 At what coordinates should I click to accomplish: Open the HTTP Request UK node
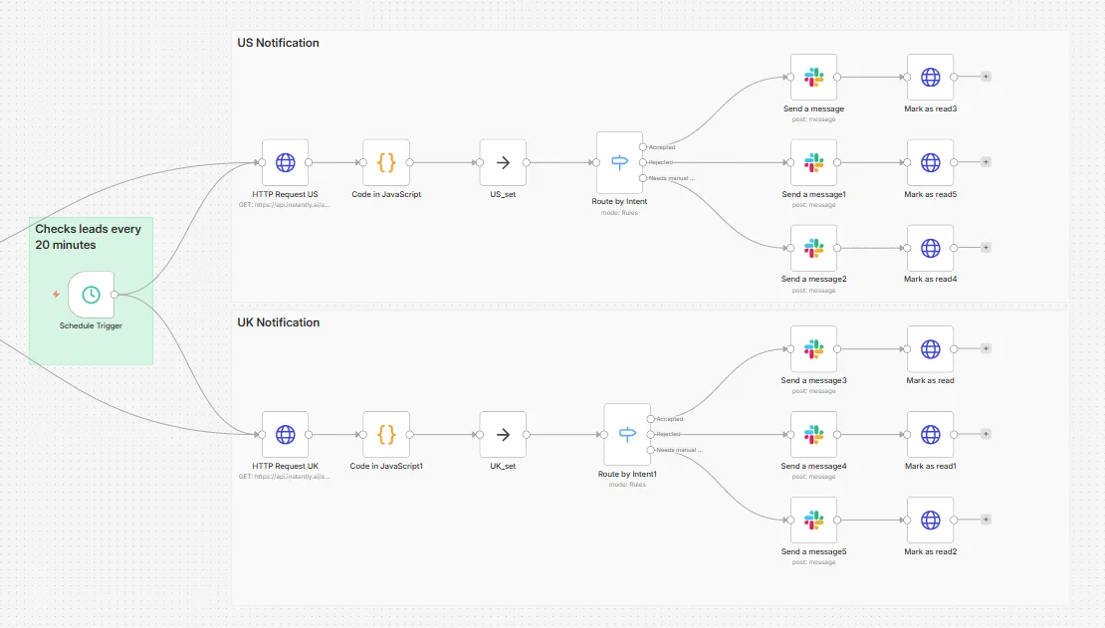pos(285,434)
